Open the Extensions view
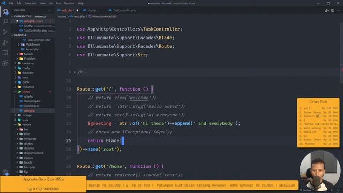Viewport: 343px width, 193px height. pyautogui.click(x=5, y=63)
